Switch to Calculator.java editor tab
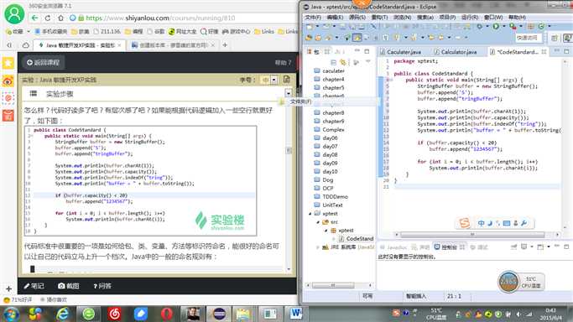 456,52
